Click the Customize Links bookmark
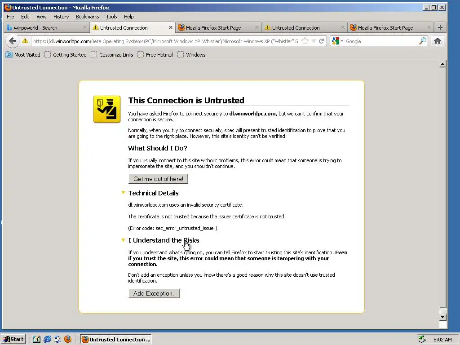This screenshot has height=345, width=460. tap(112, 54)
